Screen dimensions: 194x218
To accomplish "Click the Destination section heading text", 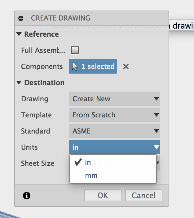I will point(44,83).
